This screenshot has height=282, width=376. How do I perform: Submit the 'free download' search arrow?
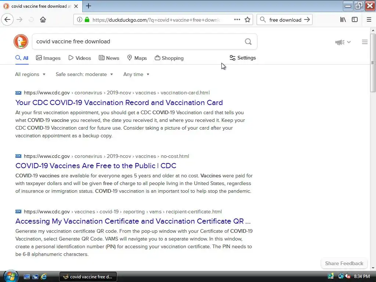[x=307, y=20]
